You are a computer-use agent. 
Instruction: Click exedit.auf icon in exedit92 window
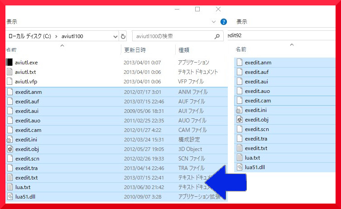(240, 72)
